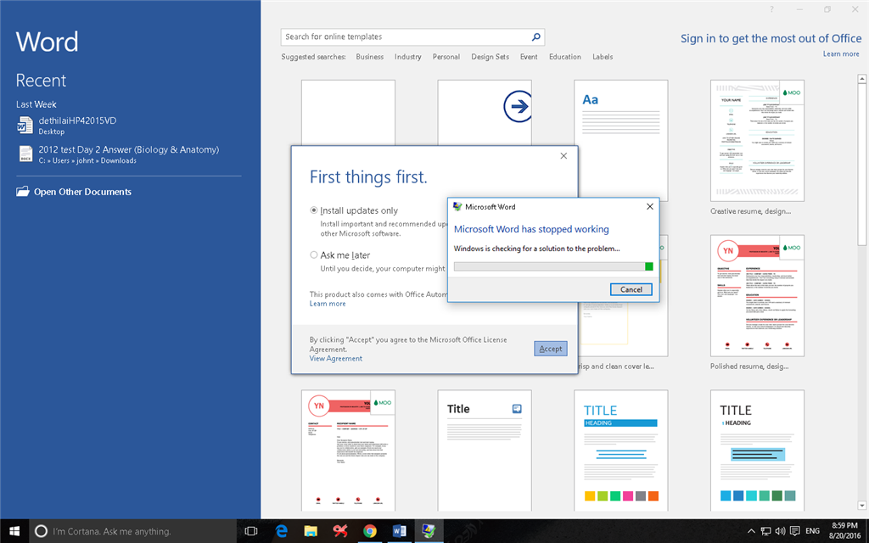Screen dimensions: 869x543
Task: Click the Cortana circle icon
Action: click(x=41, y=531)
